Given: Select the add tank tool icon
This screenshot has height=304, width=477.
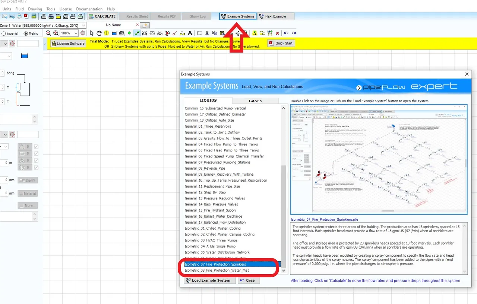Looking at the screenshot, I should (114, 33).
